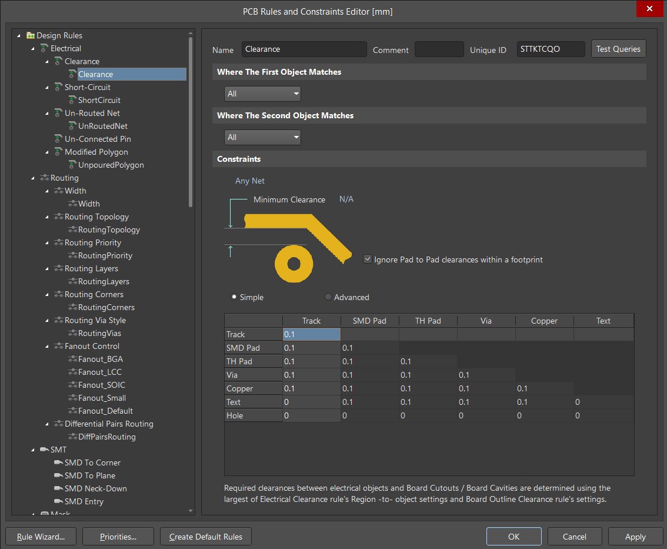
Task: Click the ShortCircuit rule icon
Action: [72, 100]
